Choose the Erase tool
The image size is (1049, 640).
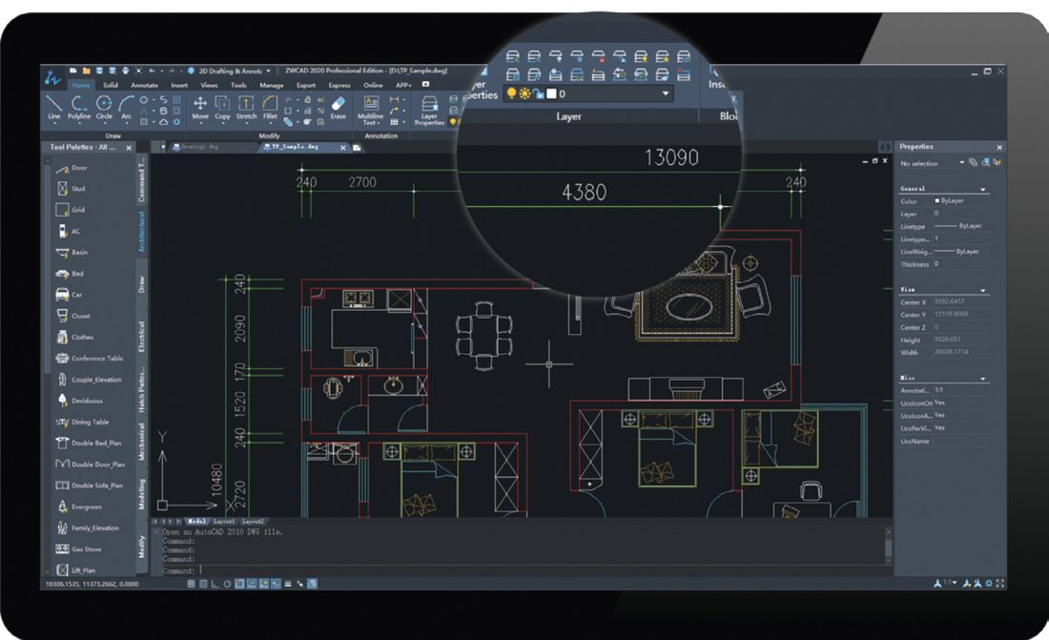(339, 107)
